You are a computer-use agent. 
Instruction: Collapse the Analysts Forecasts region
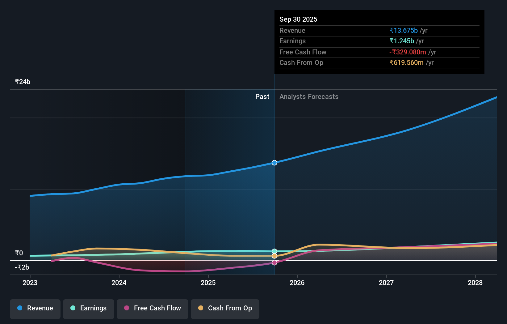tap(309, 97)
